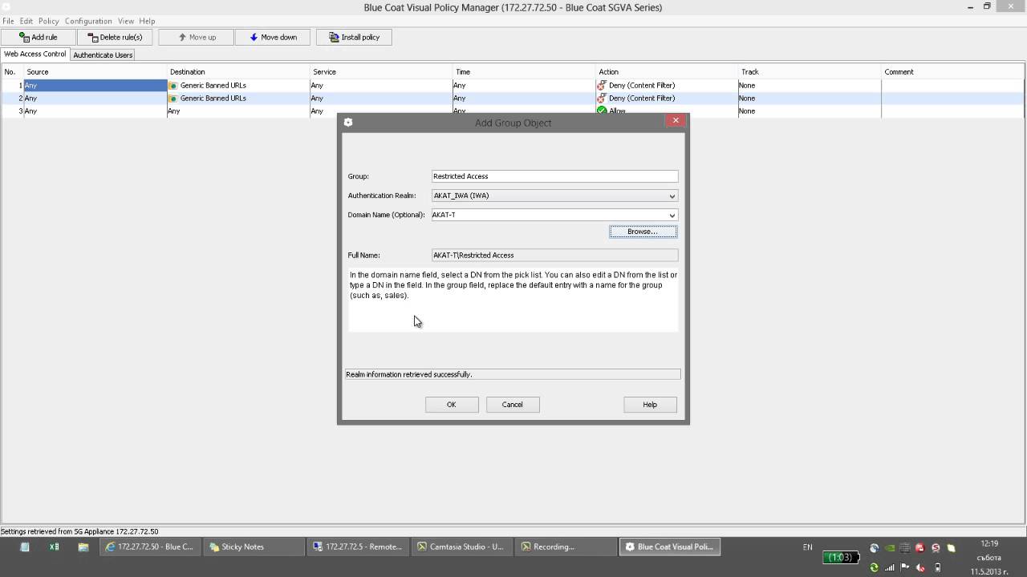The image size is (1027, 577).
Task: Click the Delete rule(s) toolbar button
Action: [x=115, y=37]
